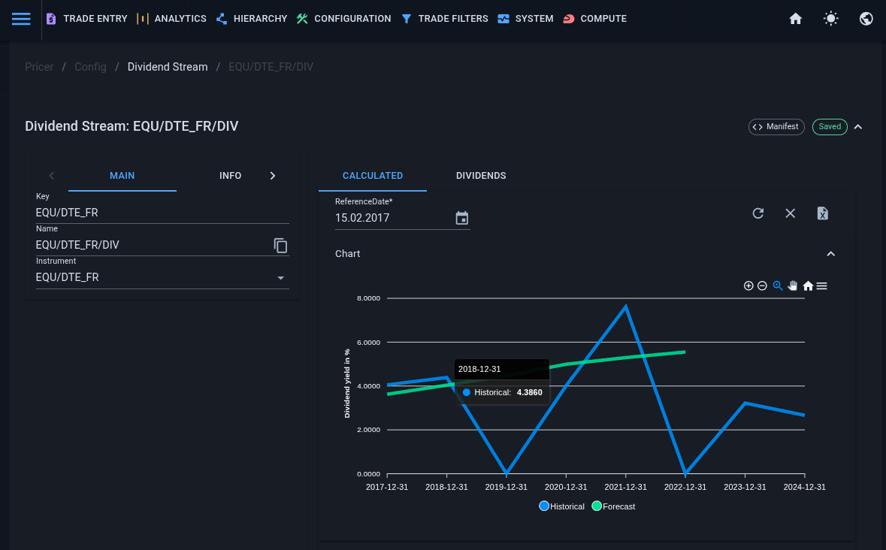This screenshot has height=550, width=886.
Task: Collapse the Chart section
Action: tap(830, 253)
